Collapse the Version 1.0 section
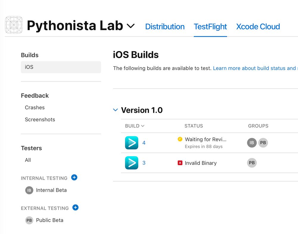Image resolution: width=298 pixels, height=234 pixels. click(115, 110)
